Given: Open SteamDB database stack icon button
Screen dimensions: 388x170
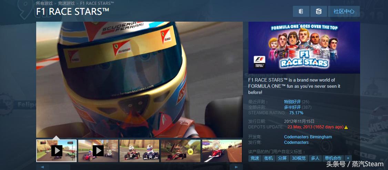Looking at the screenshot, I should (319, 11).
